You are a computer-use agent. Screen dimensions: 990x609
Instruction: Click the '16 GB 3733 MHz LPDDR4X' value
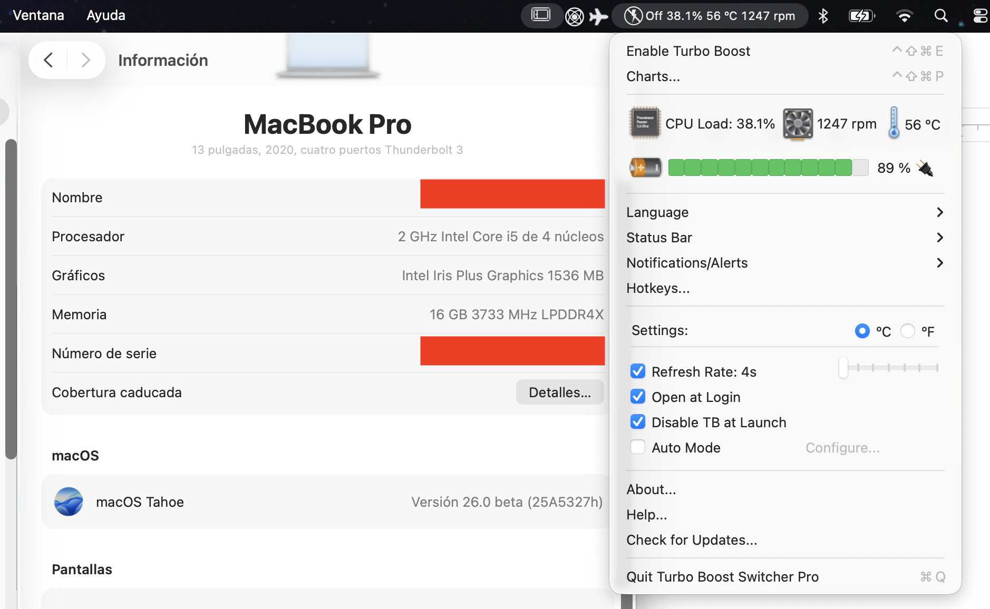tap(517, 315)
